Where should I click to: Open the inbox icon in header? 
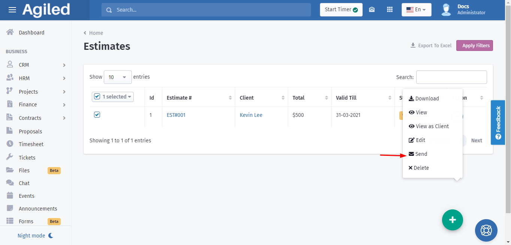(x=372, y=10)
